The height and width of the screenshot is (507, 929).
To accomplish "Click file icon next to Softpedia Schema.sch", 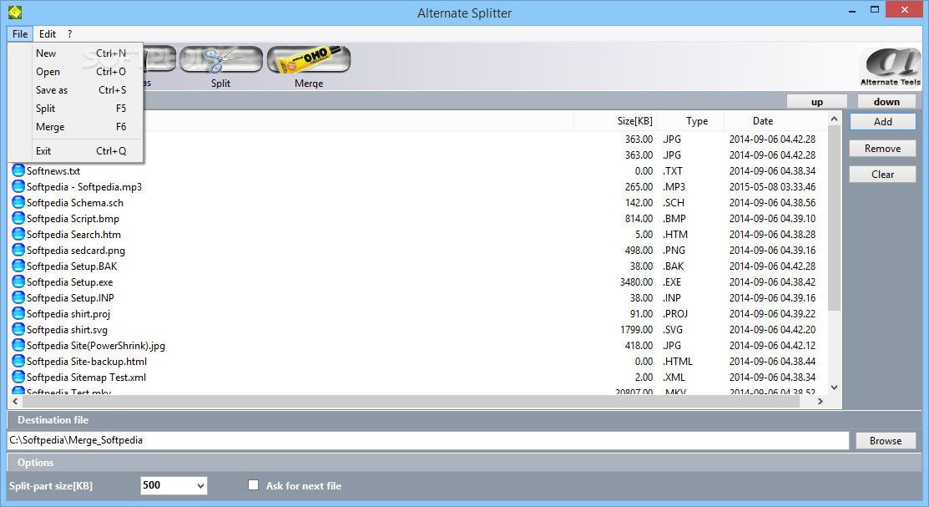I will pos(18,203).
